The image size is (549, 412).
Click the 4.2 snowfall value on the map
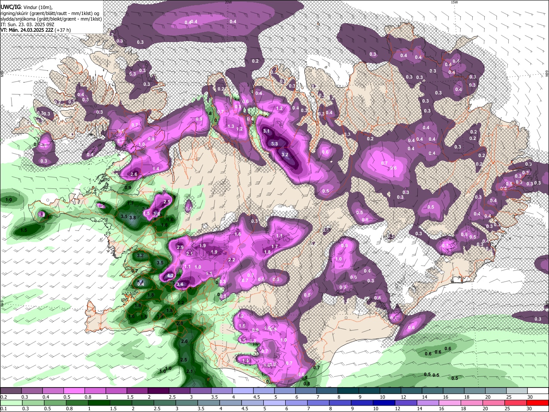tap(170, 276)
